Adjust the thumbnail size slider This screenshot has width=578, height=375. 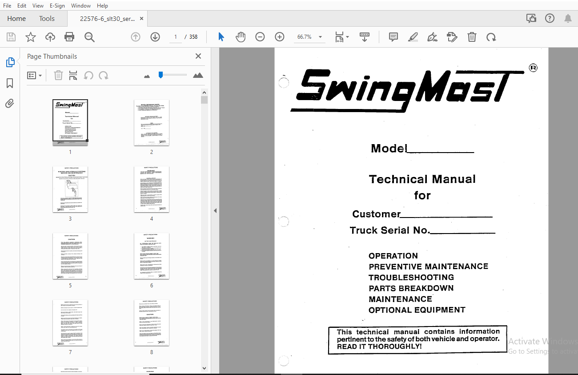click(x=161, y=75)
